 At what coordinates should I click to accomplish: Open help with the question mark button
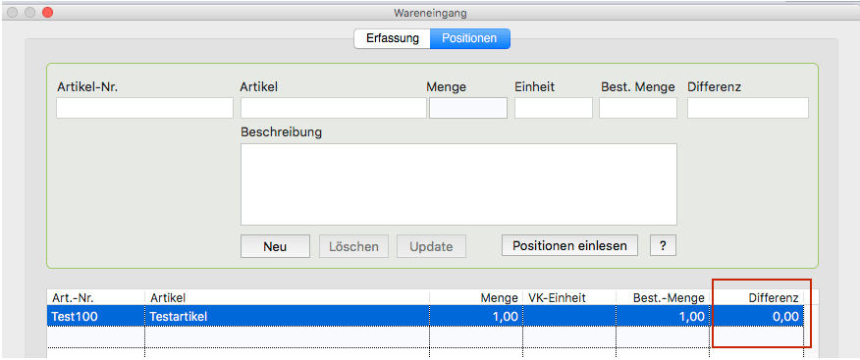click(663, 245)
